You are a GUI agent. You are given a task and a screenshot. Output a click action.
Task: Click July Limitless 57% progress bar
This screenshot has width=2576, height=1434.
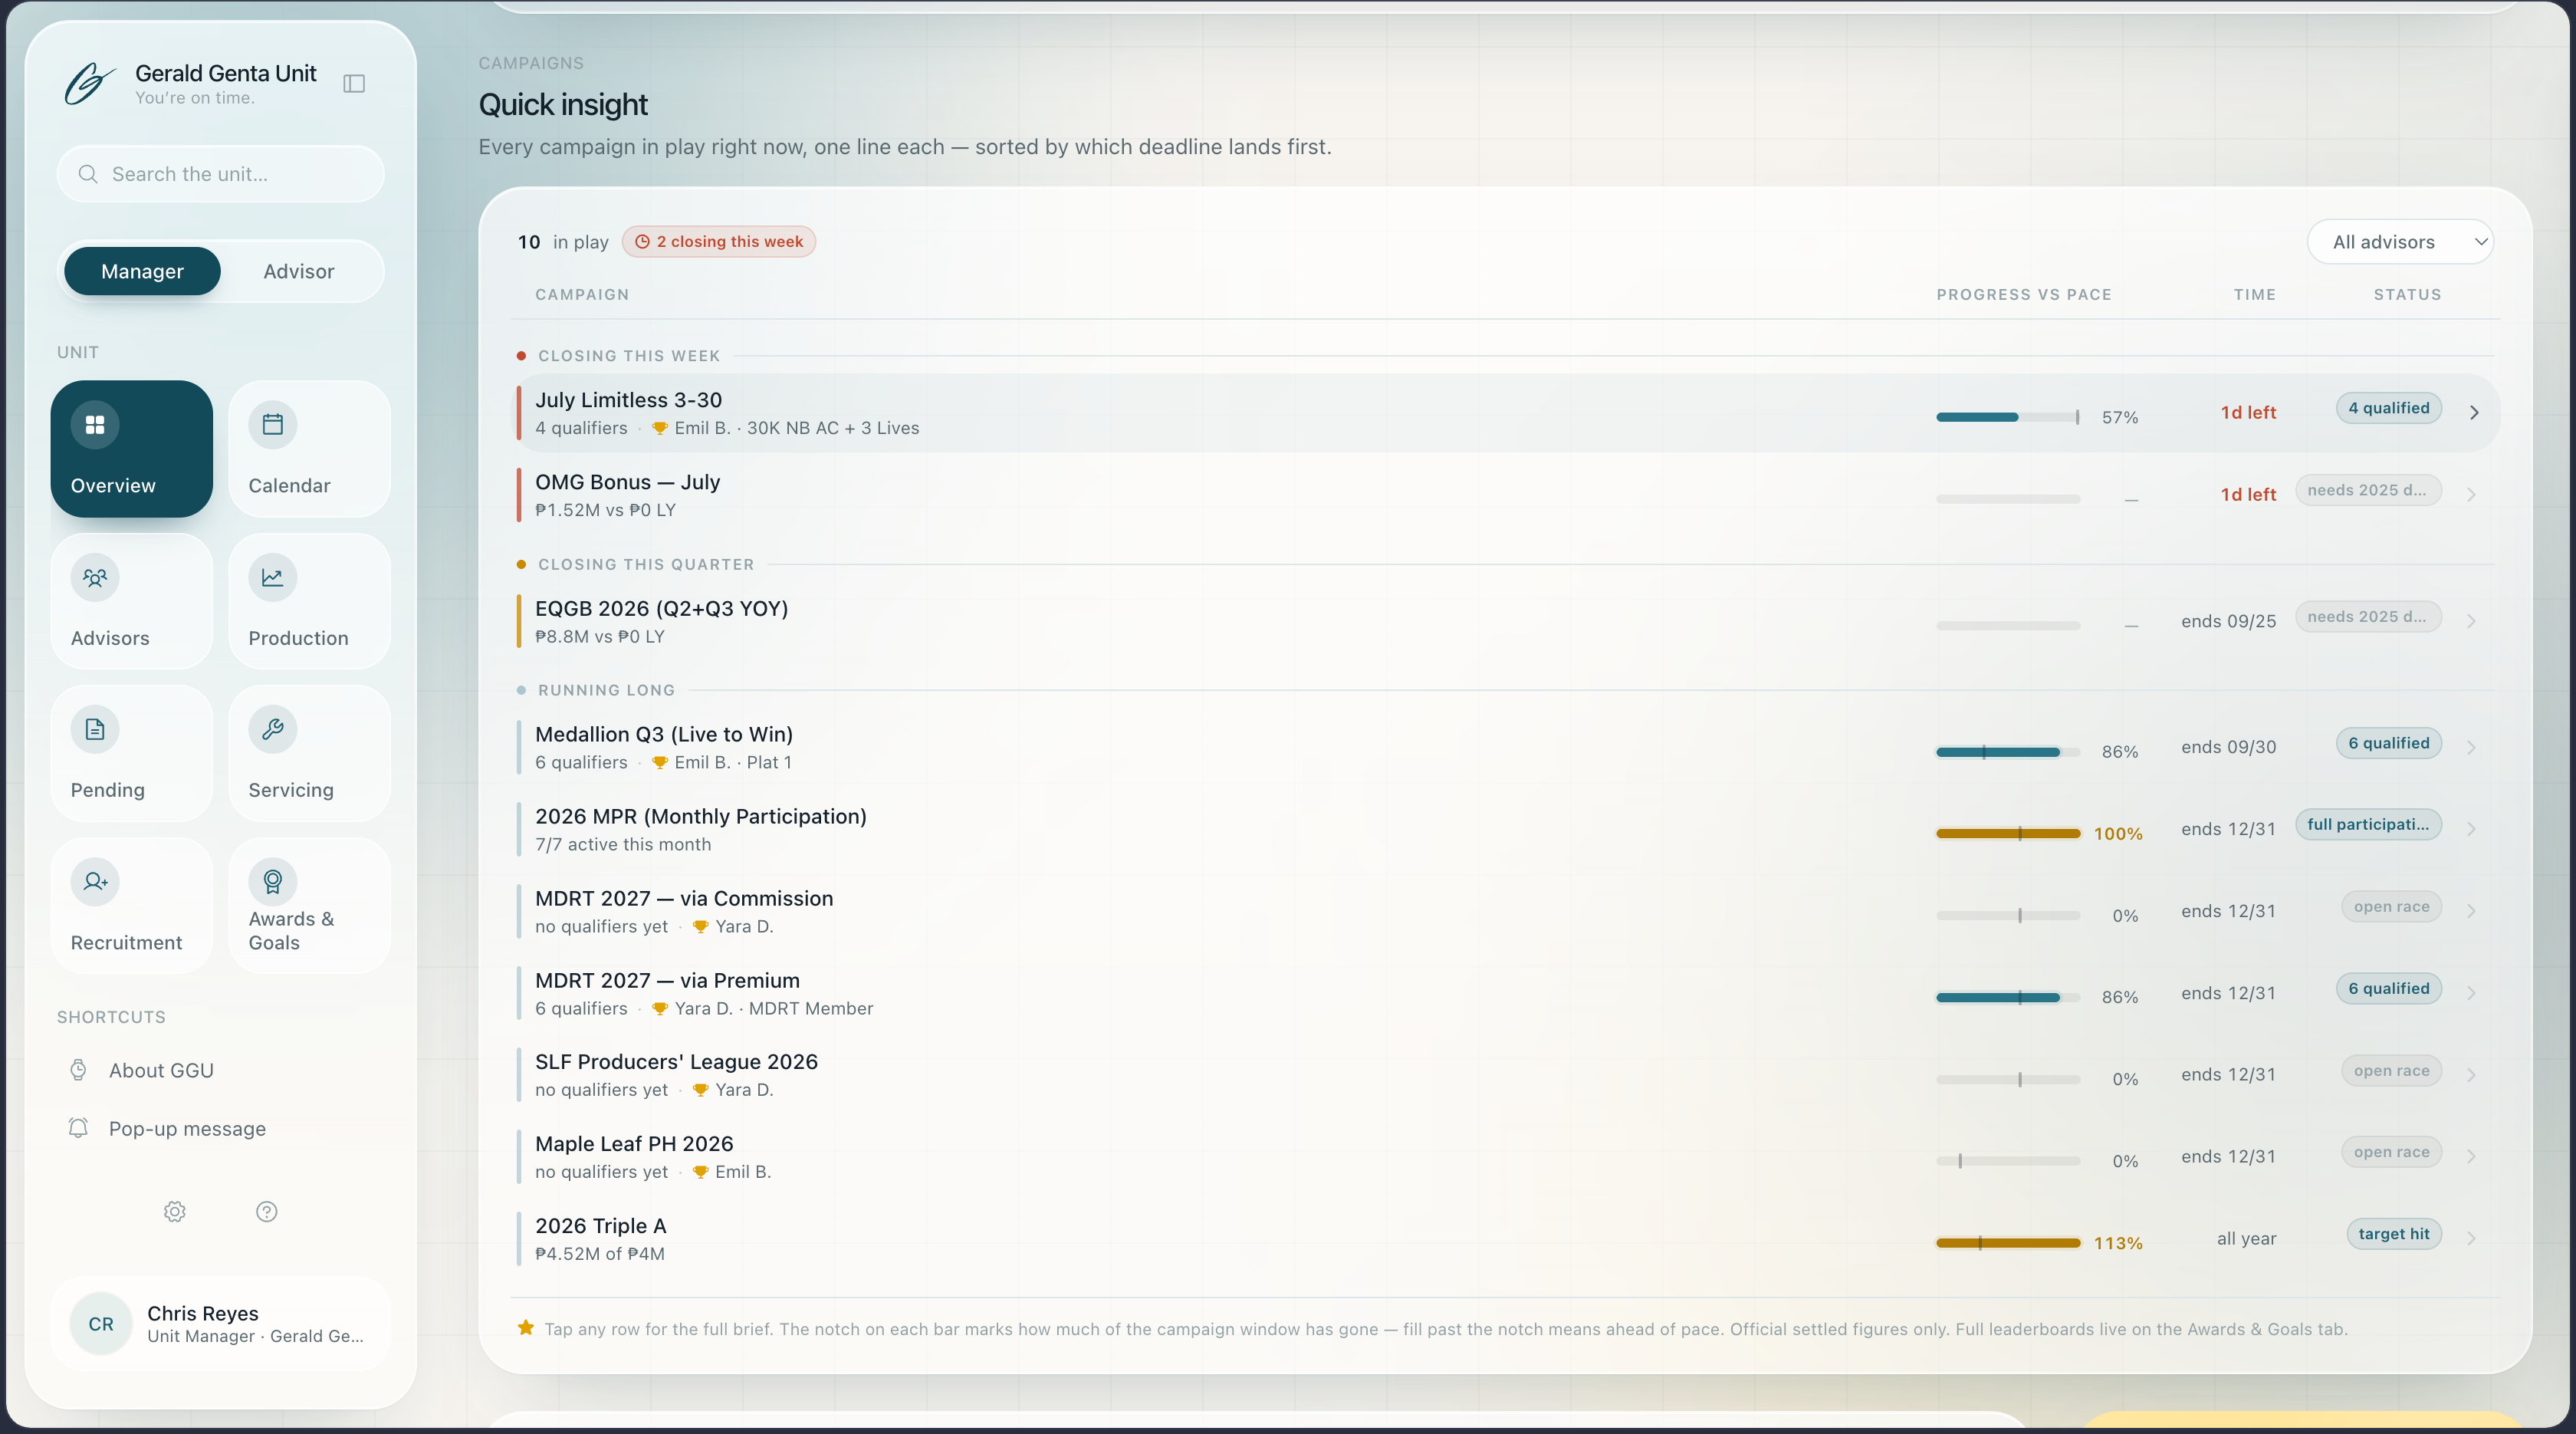(2008, 417)
